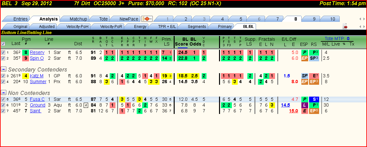This screenshot has width=367, height=147.
Task: Go to race 1 tab
Action: click(x=167, y=19)
